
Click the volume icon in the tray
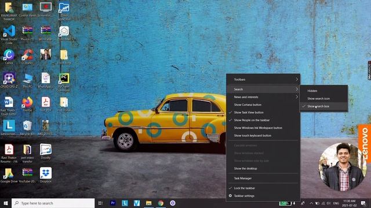[329, 203]
